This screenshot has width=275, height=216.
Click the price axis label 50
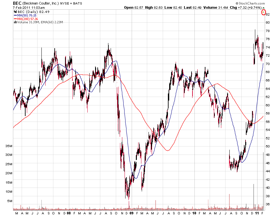[x=268, y=146]
